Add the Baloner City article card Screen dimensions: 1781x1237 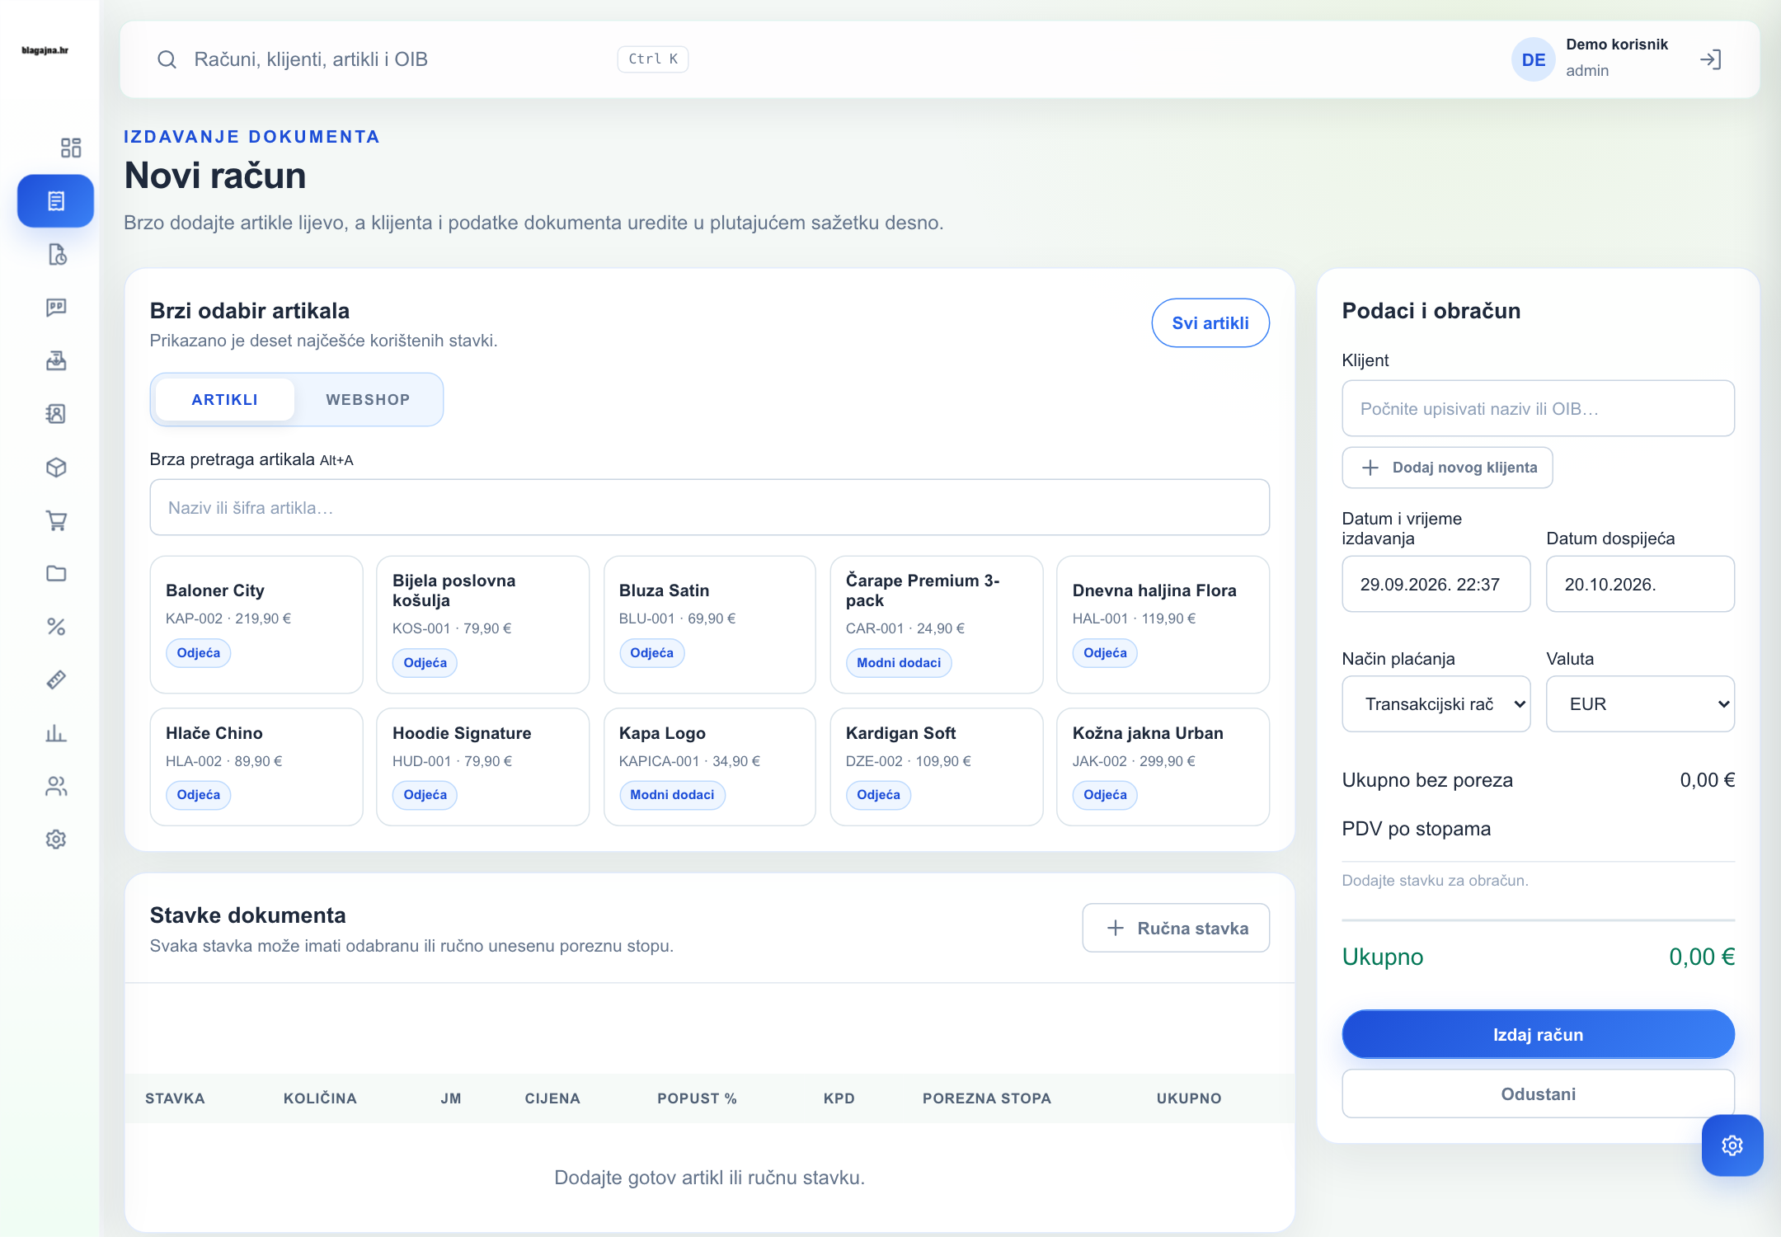pyautogui.click(x=256, y=624)
